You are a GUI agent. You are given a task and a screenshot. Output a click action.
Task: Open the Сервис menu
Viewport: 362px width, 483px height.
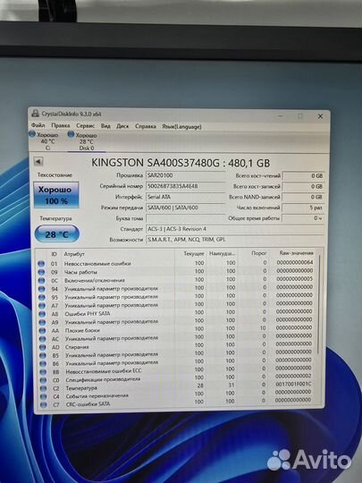click(x=85, y=126)
